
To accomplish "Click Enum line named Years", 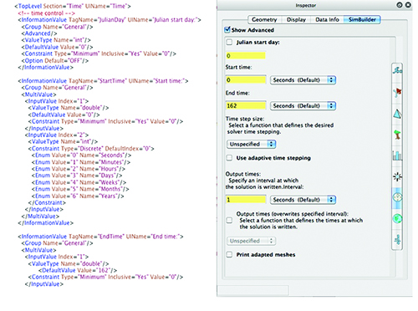I will [x=78, y=196].
